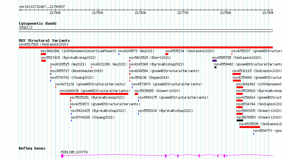The height and width of the screenshot is (159, 282).
Task: Open nsv4253873 (gnomADStructuralVariants) variant
Action: click(105, 104)
